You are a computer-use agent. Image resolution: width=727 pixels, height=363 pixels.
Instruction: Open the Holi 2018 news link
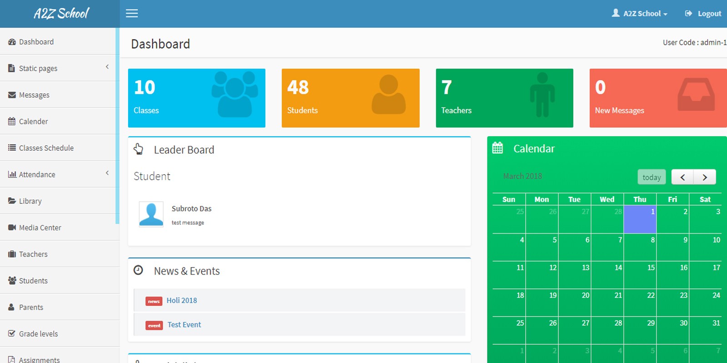tap(182, 300)
